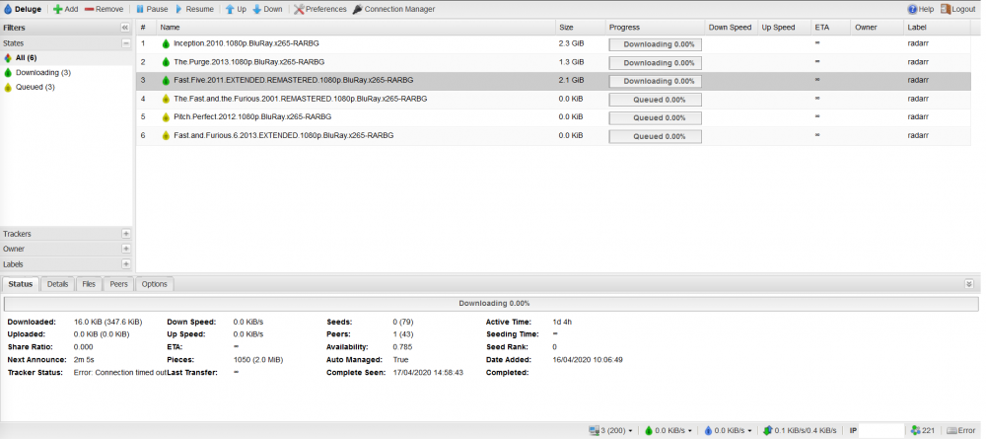Click the Remove torrent toolbar button
Viewport: 986px width, 439px height.
[104, 9]
